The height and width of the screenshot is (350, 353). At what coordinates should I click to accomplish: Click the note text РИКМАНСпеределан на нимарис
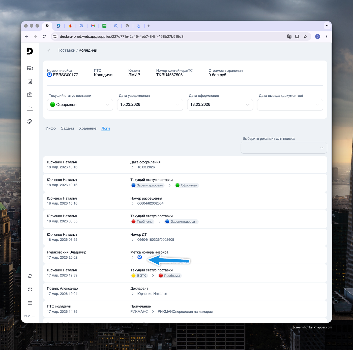point(185,312)
